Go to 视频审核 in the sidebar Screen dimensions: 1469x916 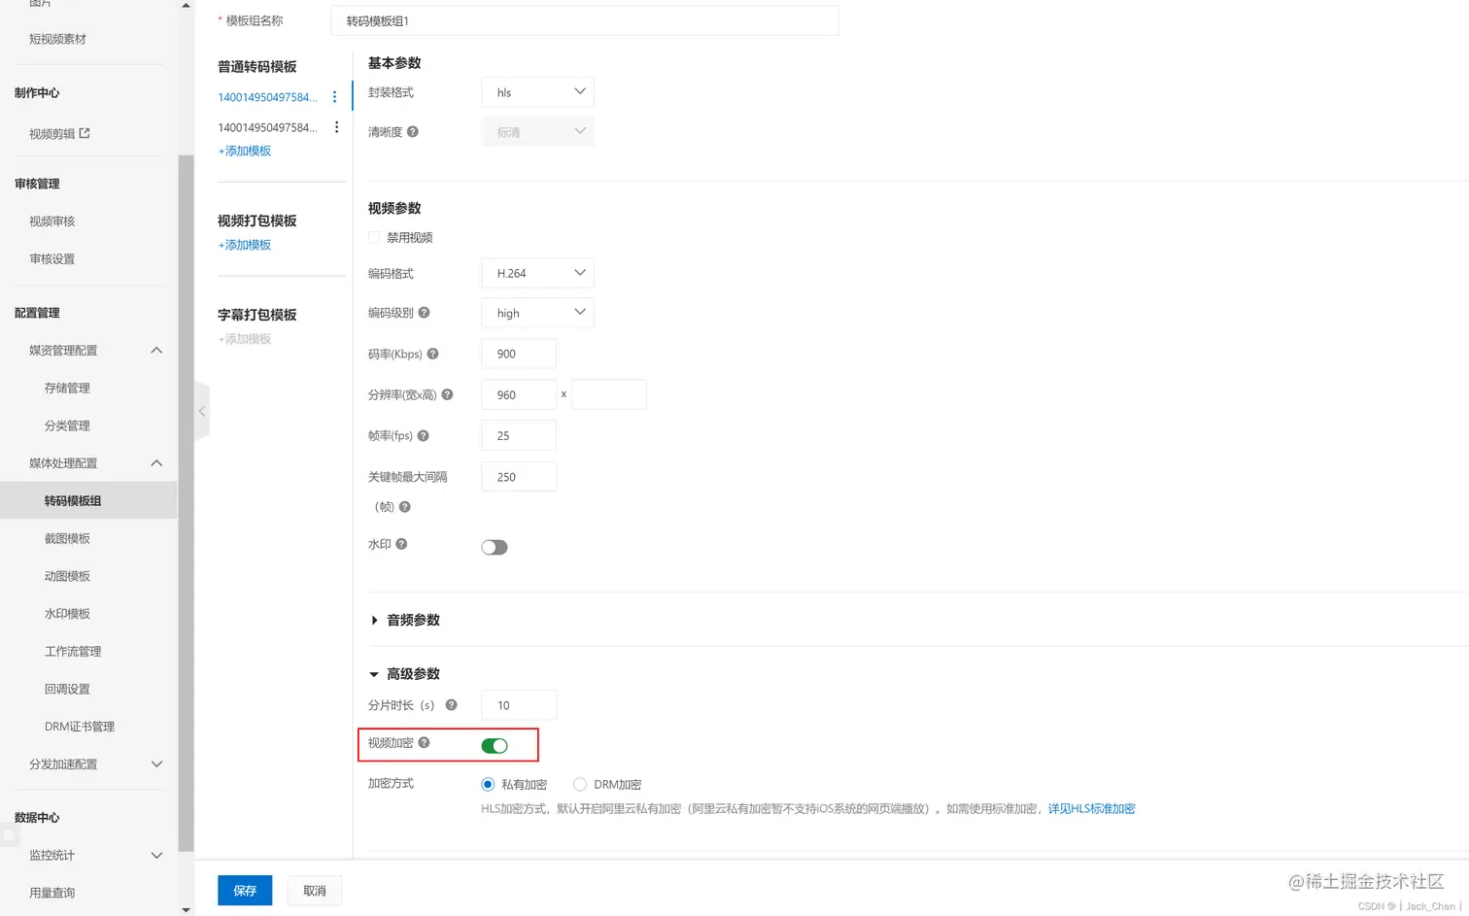coord(51,221)
